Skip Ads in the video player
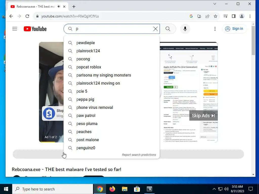Viewport: 259px width, 194px height. tap(203, 116)
